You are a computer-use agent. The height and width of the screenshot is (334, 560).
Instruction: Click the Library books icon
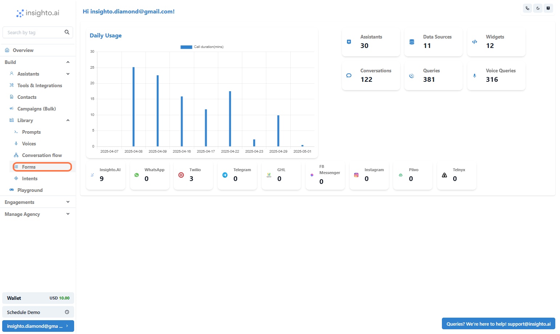[x=12, y=120]
